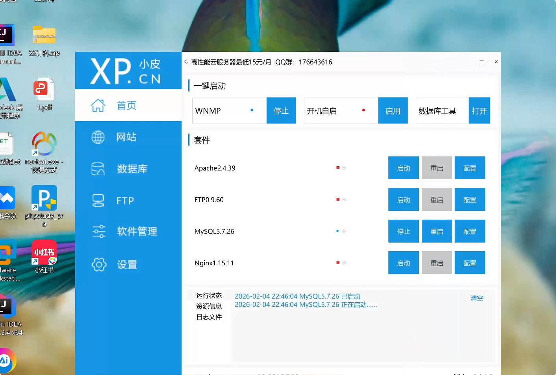Stop the WNMP one-click service
The height and width of the screenshot is (375, 556).
[x=281, y=111]
